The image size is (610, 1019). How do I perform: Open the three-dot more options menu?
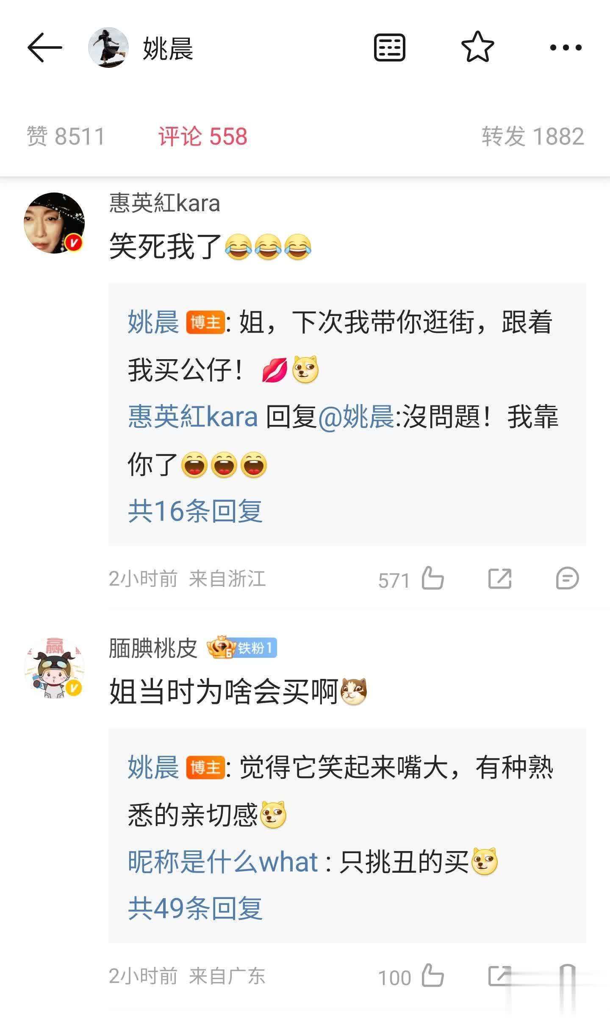pos(566,47)
